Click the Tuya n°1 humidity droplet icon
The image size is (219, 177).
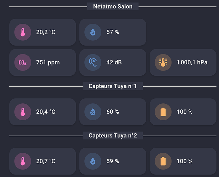click(92, 112)
